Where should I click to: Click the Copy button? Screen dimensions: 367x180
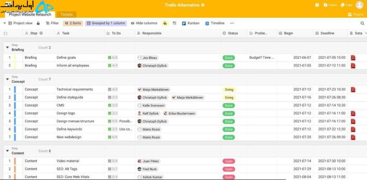click(x=347, y=5)
